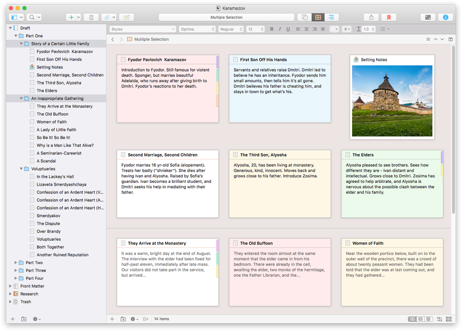The image size is (462, 331).
Task: Justify text alignment
Action: click(323, 29)
